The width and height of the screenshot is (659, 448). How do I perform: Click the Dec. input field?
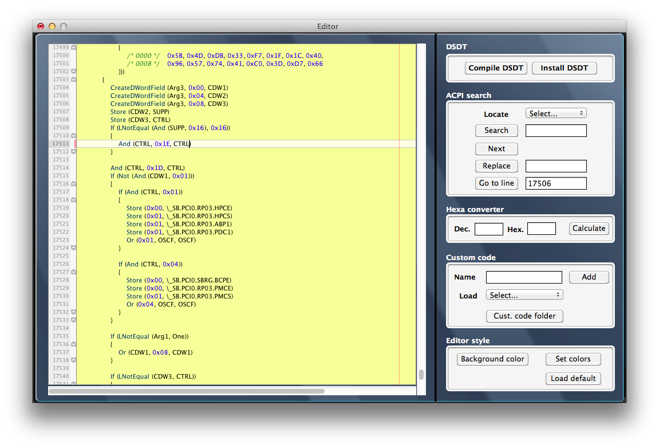pos(488,229)
